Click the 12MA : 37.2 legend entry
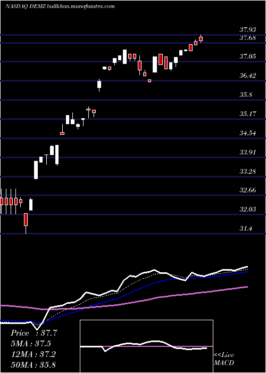Viewport: 266px width, 373px height. (33, 354)
